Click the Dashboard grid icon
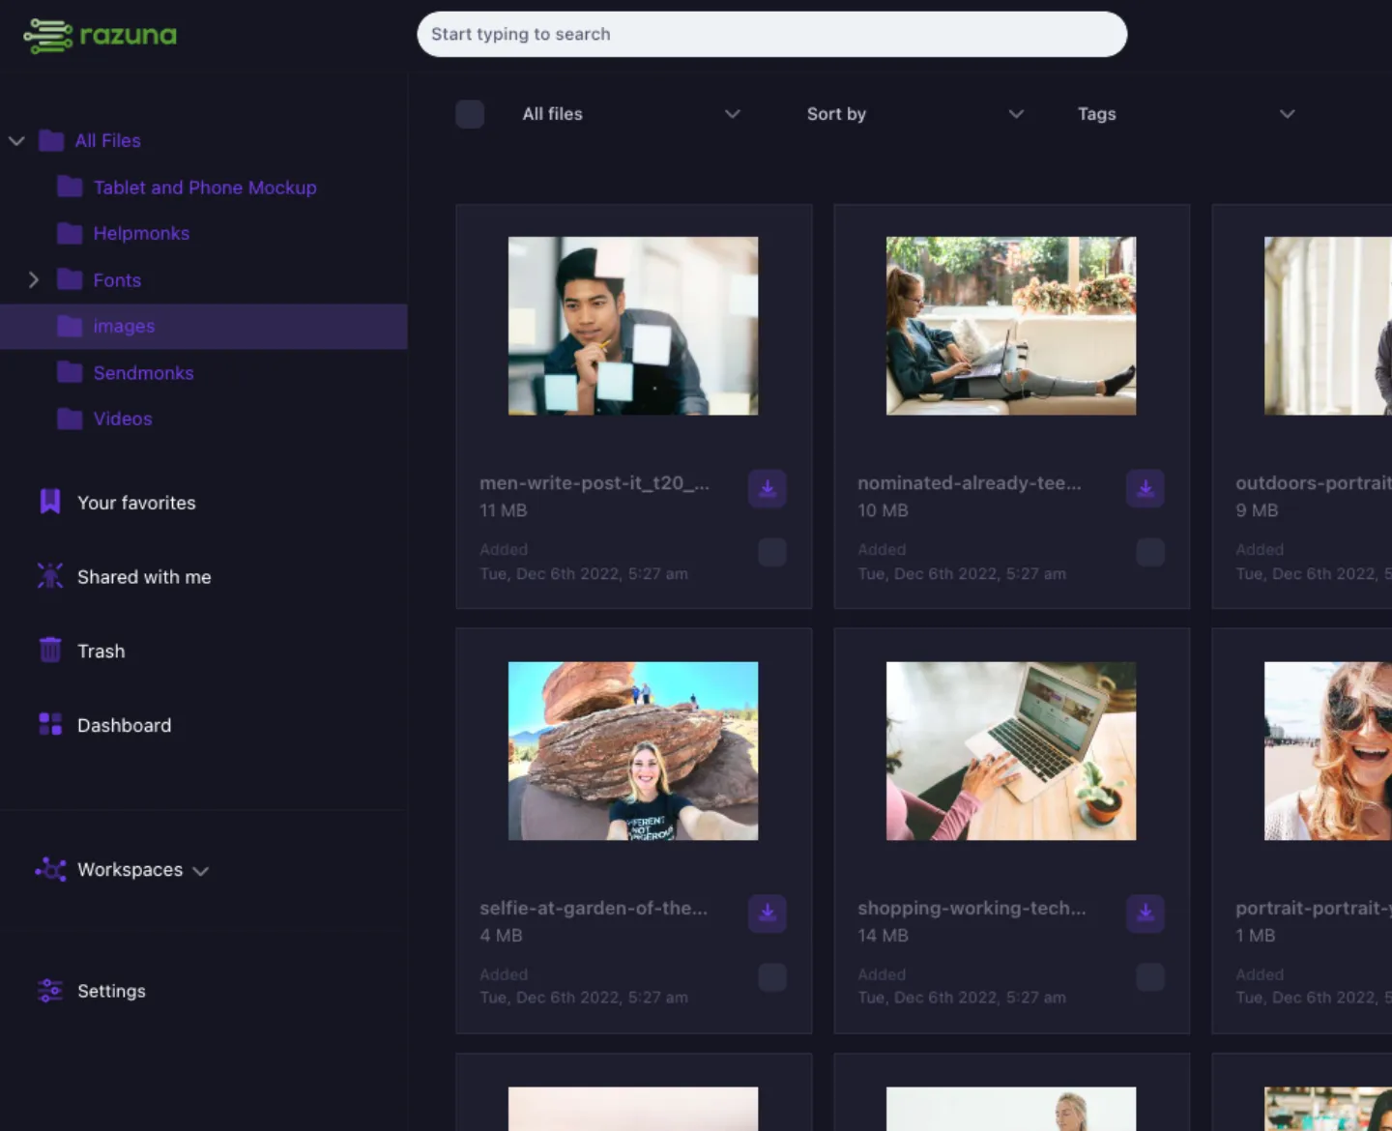This screenshot has height=1131, width=1392. [50, 724]
